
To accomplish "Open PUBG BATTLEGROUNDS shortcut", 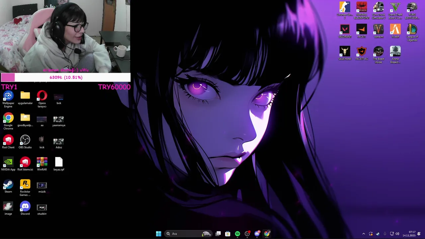I will (412, 10).
